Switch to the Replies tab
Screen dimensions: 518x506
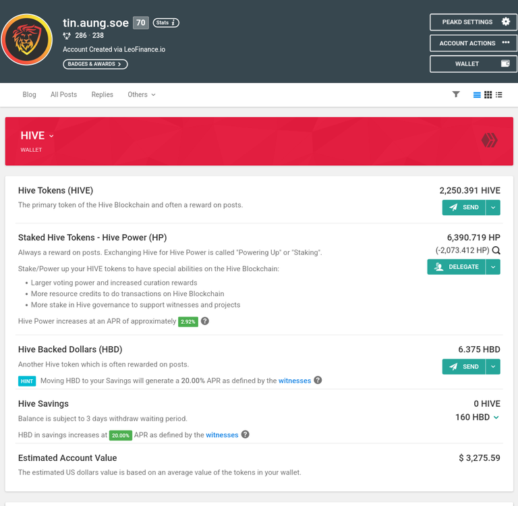coord(102,94)
